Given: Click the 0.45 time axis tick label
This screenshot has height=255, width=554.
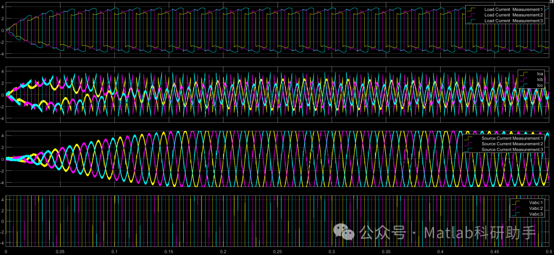Looking at the screenshot, I should click(494, 251).
